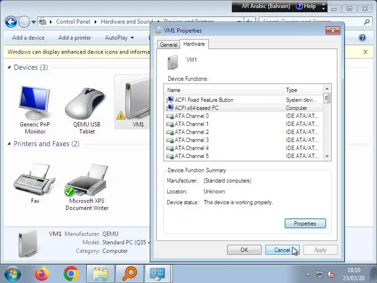
Task: Click Hardware and Sound in the breadcrumb
Action: click(127, 22)
